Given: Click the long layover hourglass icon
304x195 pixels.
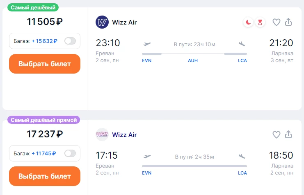Looking at the screenshot, I should tap(260, 22).
